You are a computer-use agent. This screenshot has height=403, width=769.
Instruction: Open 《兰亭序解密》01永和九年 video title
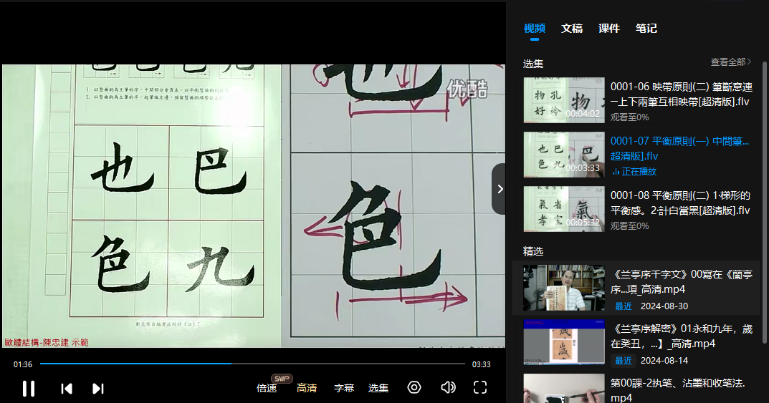(x=682, y=336)
